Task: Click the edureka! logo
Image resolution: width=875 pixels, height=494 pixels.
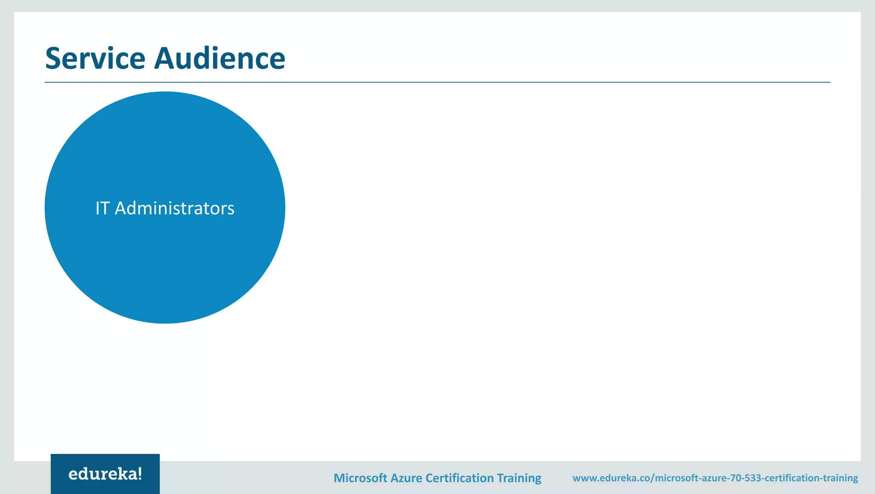Action: click(105, 474)
